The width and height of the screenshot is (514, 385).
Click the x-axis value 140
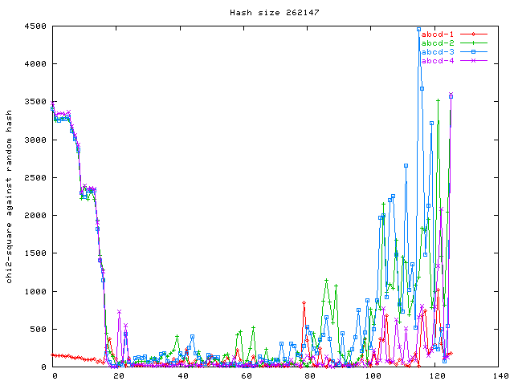click(x=500, y=376)
